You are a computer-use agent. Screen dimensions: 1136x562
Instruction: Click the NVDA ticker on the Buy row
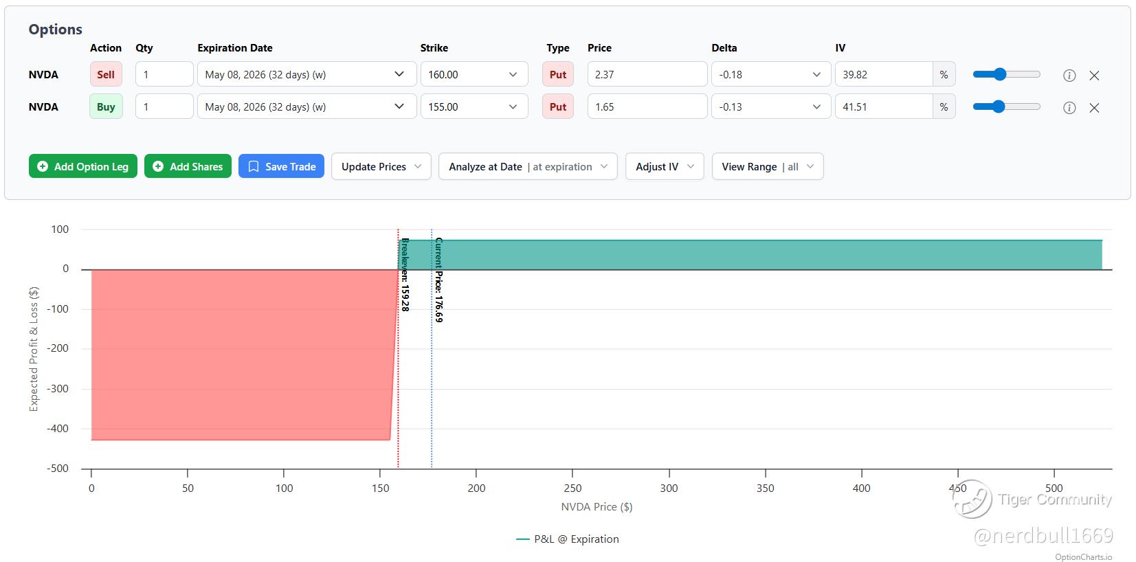[43, 107]
